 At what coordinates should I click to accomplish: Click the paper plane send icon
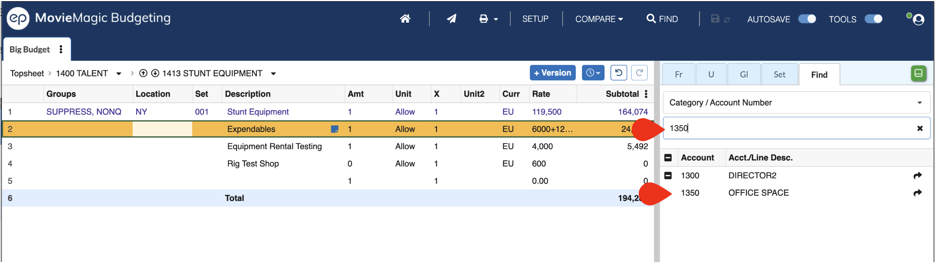coord(451,19)
